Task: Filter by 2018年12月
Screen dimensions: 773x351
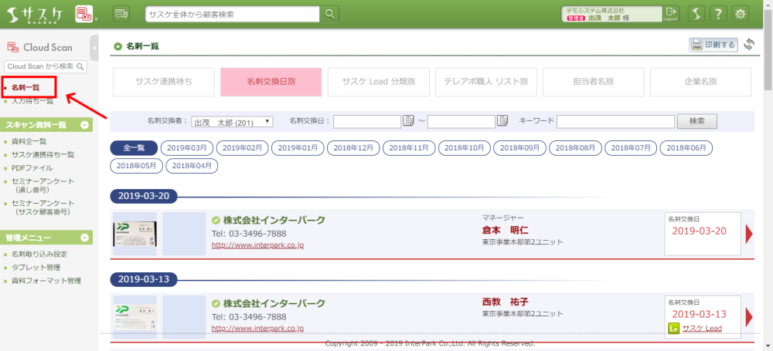Action: [x=353, y=147]
